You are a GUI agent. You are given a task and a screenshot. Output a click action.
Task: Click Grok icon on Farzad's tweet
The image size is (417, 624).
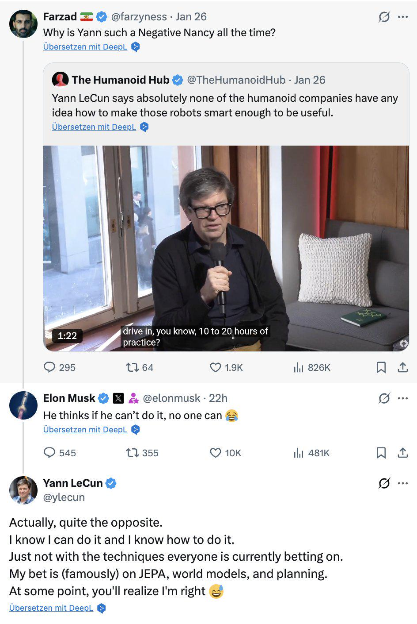pos(384,17)
